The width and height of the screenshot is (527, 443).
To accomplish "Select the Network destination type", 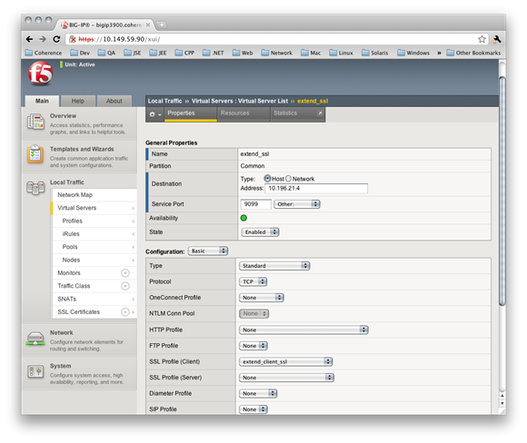I will (x=288, y=179).
